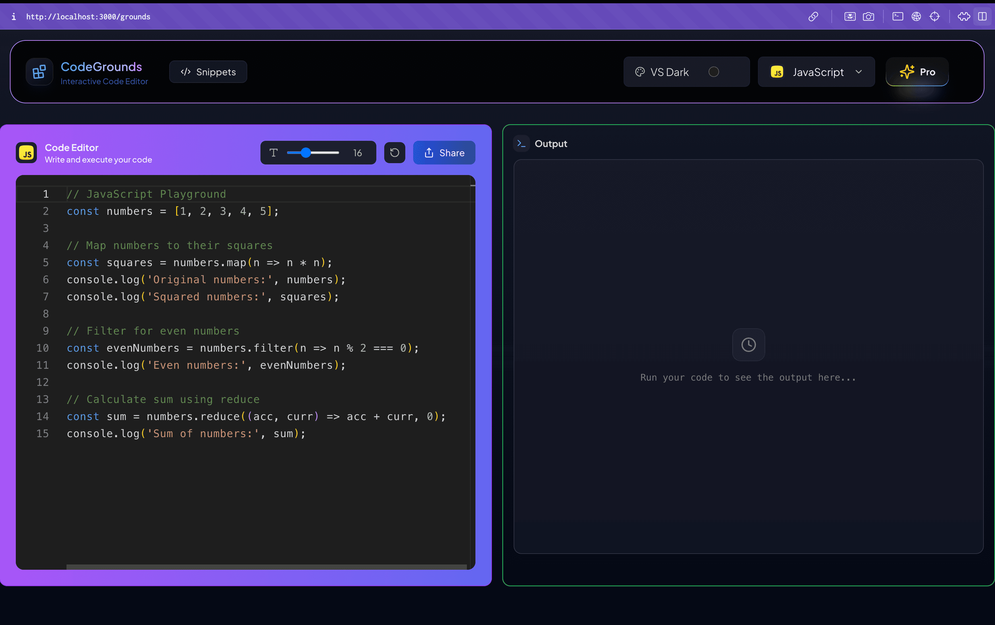Screen dimensions: 995x625
Task: Open the extensions puzzle icon
Action: (x=964, y=16)
